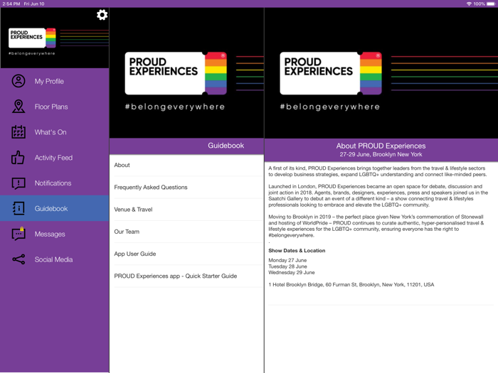View Notifications in the sidebar
Screen dimensions: 498x373
[x=55, y=183]
